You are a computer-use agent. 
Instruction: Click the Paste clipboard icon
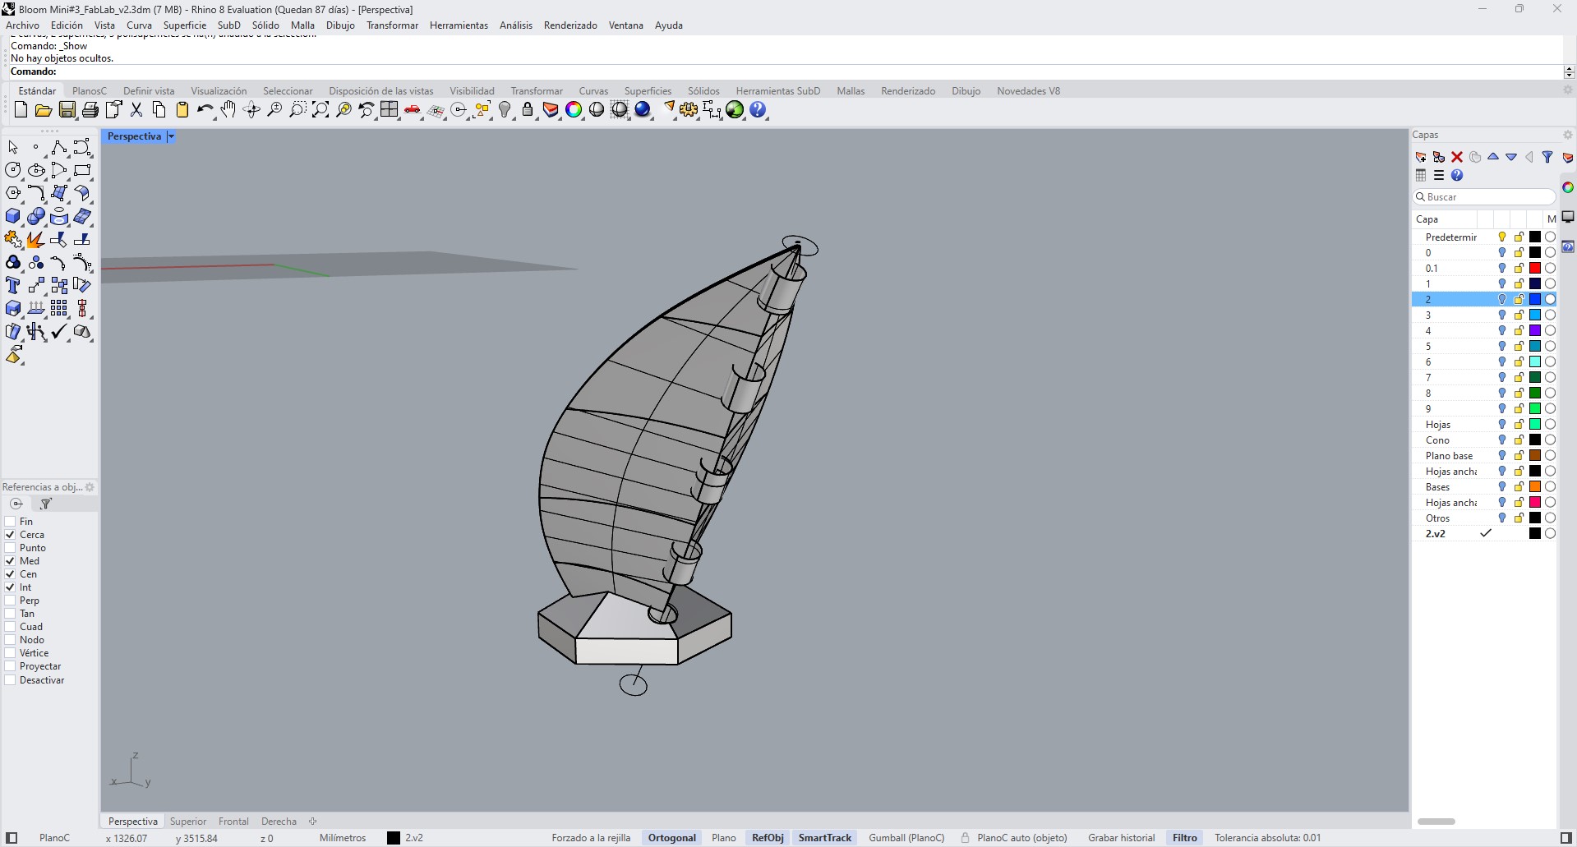182,109
